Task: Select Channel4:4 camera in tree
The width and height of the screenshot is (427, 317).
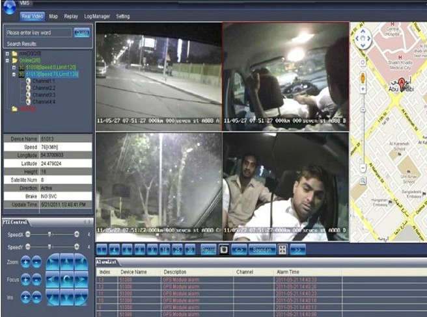Action: (44, 102)
